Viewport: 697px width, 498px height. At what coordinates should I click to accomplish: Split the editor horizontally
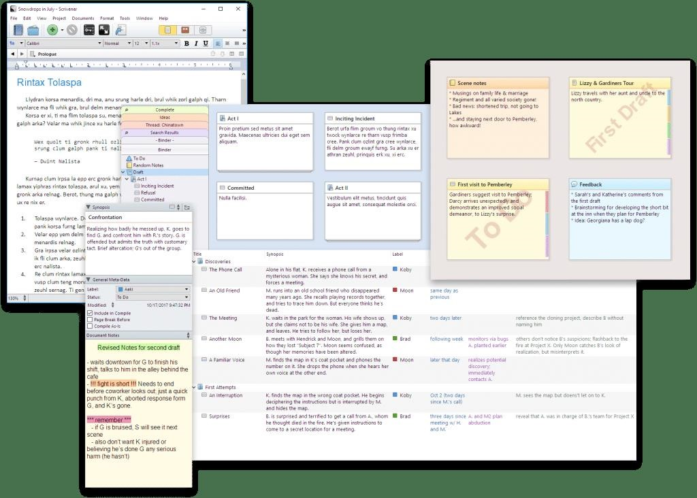242,54
